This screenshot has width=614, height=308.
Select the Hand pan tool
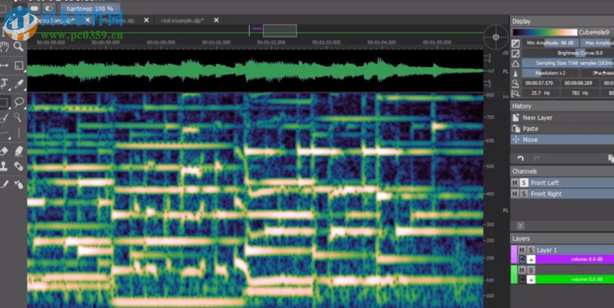tap(5, 47)
